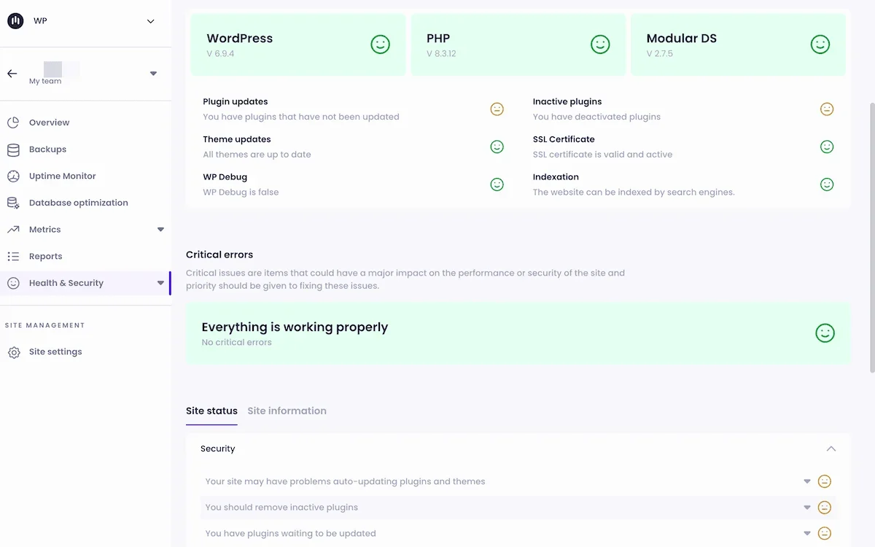875x547 pixels.
Task: Expand the remove inactive plugins item
Action: [807, 508]
